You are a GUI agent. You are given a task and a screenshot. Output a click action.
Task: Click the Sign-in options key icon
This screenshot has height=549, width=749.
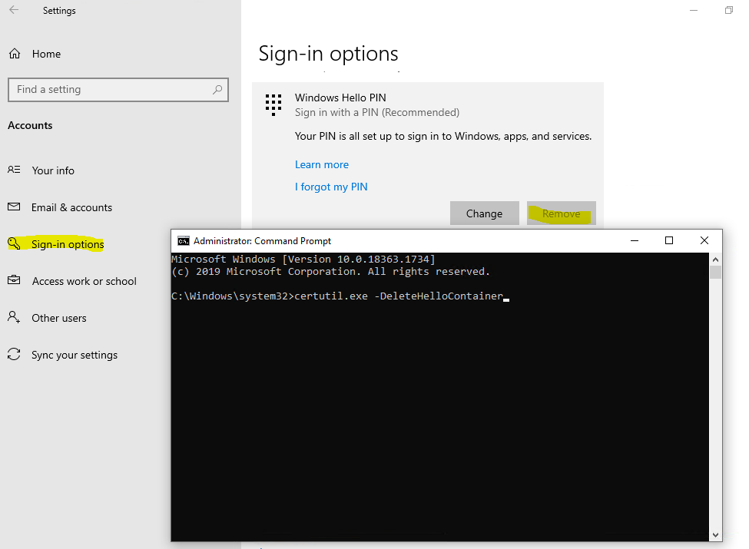tap(15, 243)
